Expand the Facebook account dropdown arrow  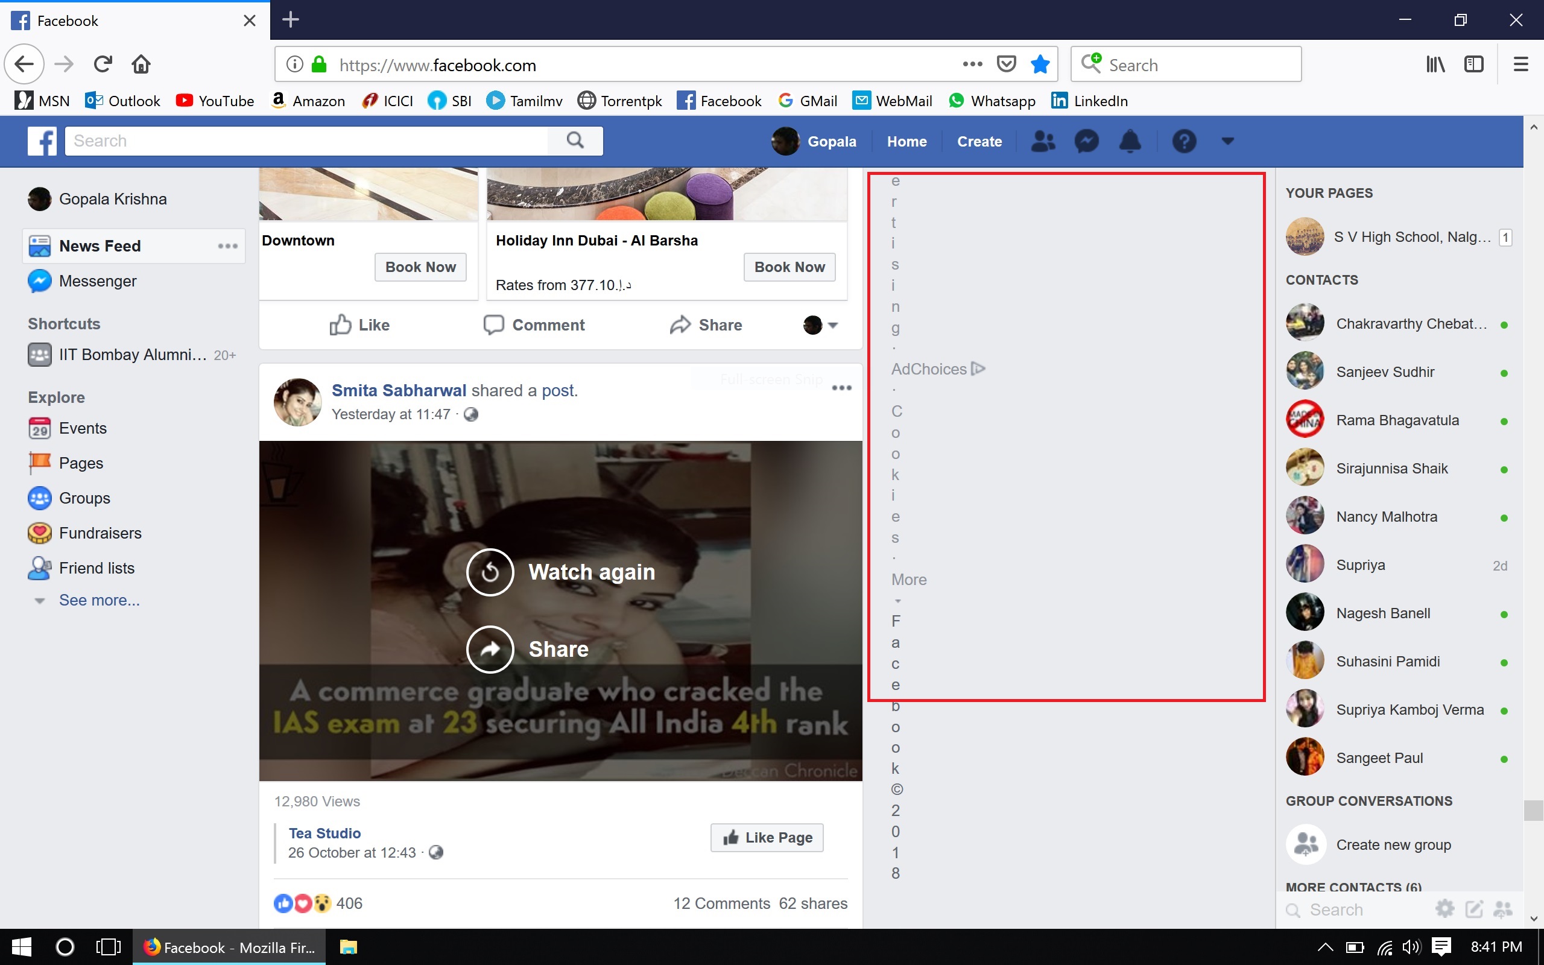pyautogui.click(x=1227, y=141)
